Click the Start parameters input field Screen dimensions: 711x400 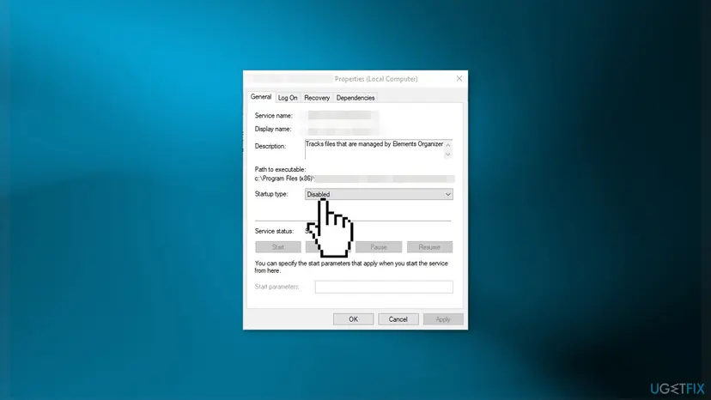[x=384, y=287]
